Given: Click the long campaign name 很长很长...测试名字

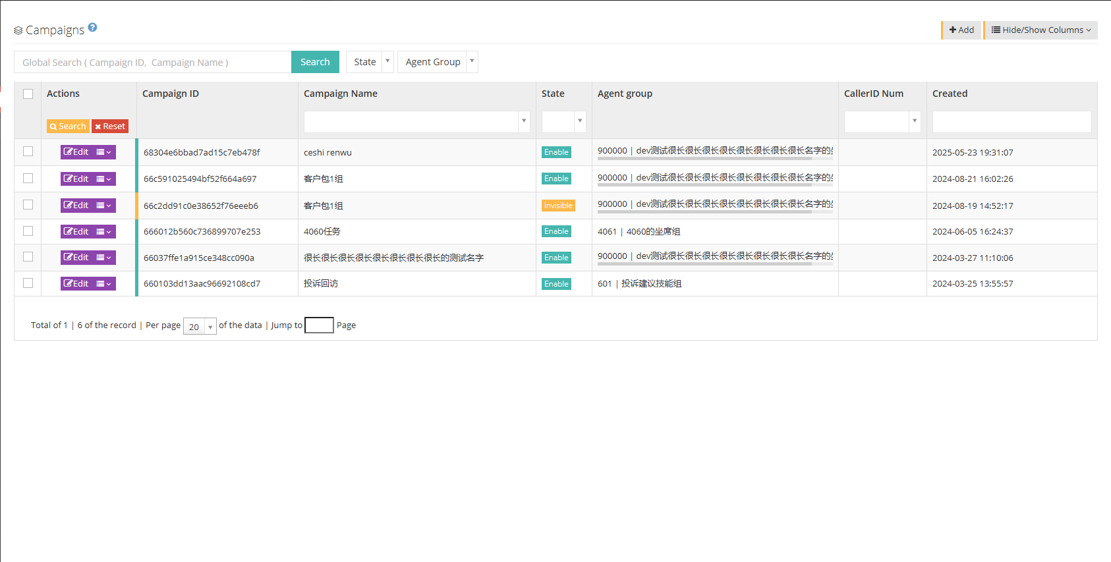Looking at the screenshot, I should click(x=393, y=258).
